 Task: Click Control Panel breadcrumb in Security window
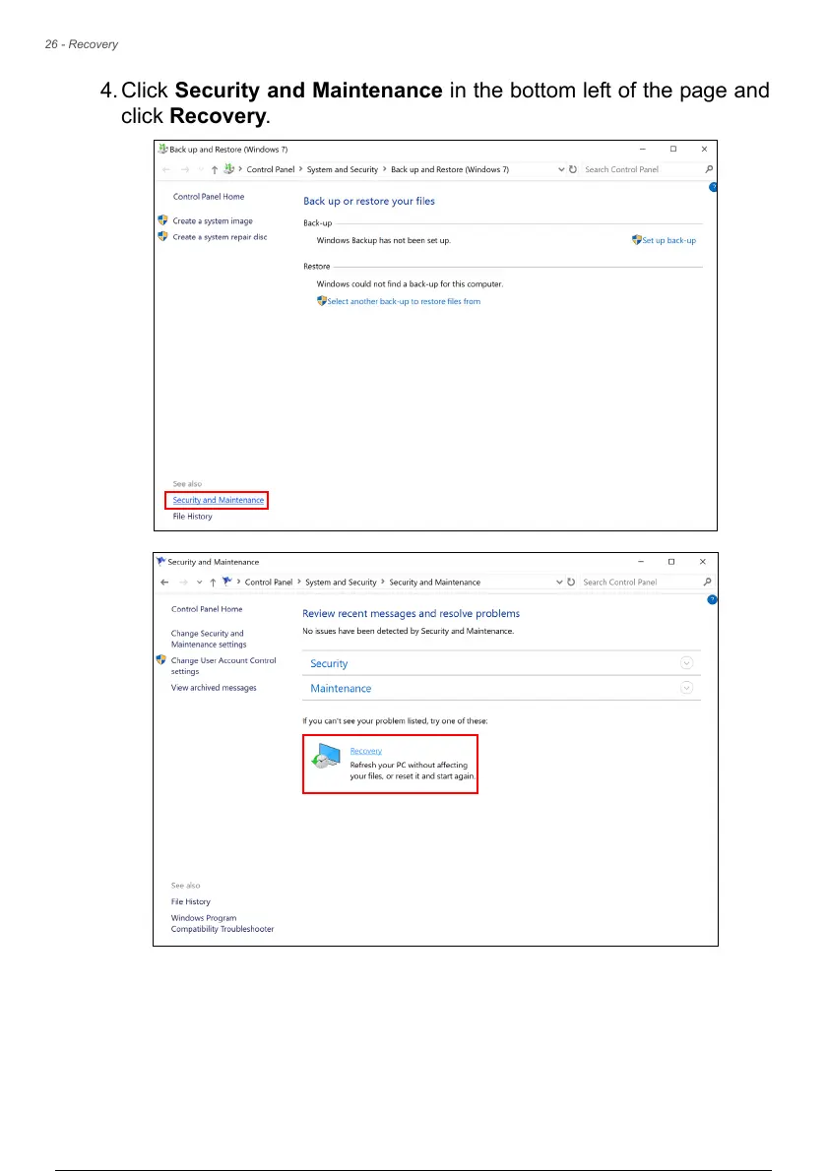[269, 582]
